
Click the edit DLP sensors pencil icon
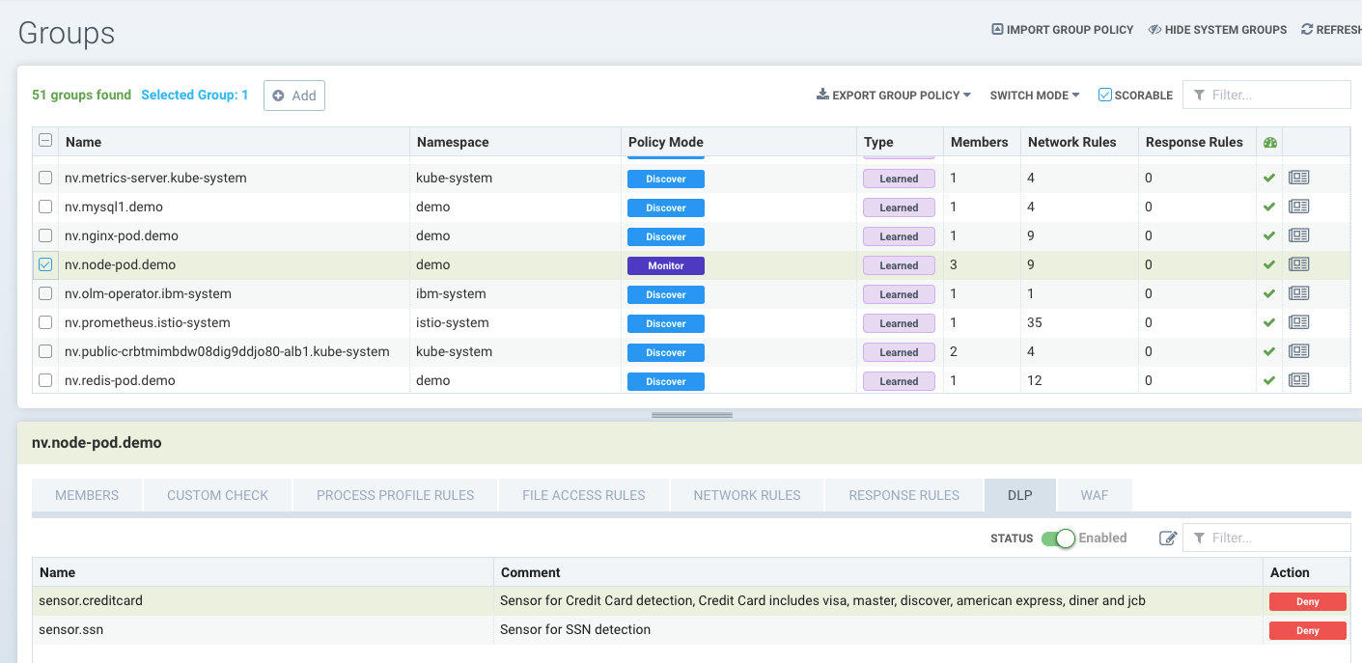(x=1168, y=539)
